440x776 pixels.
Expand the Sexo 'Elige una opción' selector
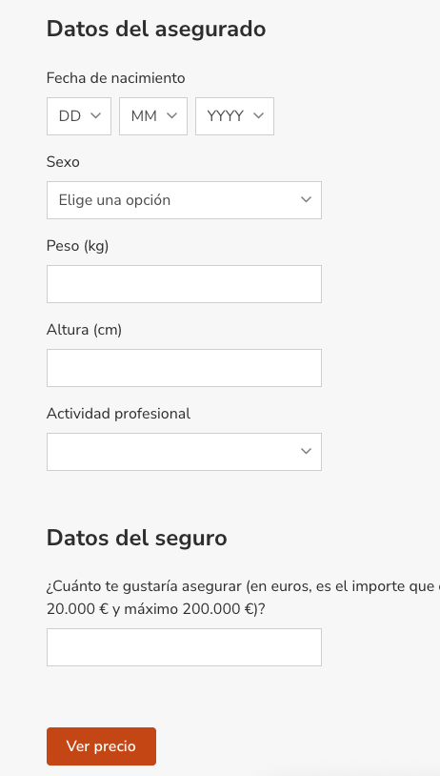(x=184, y=200)
